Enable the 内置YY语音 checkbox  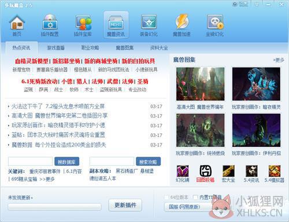(x=195, y=197)
